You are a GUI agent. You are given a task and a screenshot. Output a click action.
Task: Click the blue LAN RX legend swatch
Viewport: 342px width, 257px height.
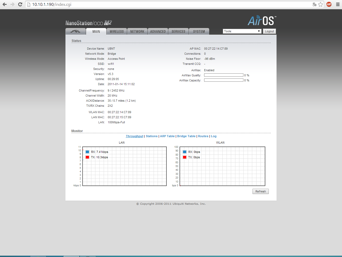tap(87, 152)
